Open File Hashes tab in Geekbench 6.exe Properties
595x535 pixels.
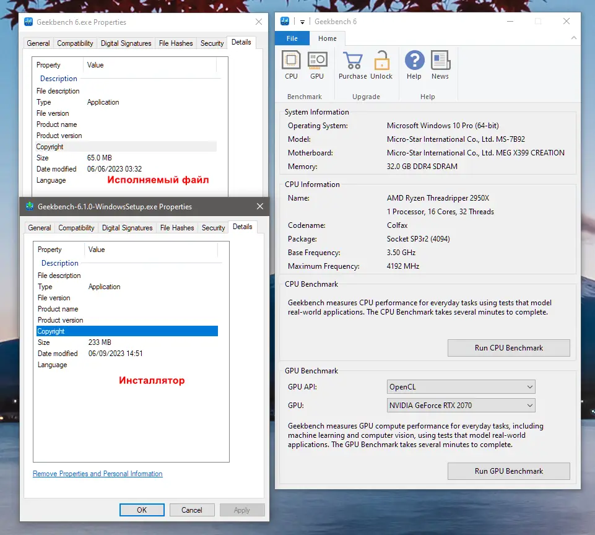[x=176, y=43]
